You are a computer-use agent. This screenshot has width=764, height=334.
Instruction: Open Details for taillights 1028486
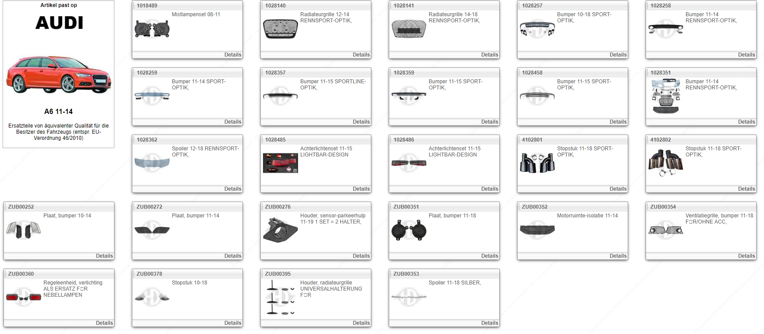click(x=489, y=189)
